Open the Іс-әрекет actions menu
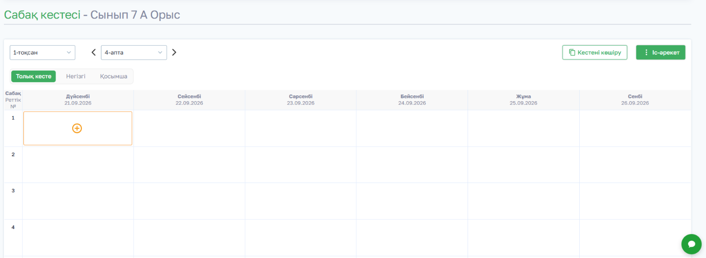 [661, 53]
